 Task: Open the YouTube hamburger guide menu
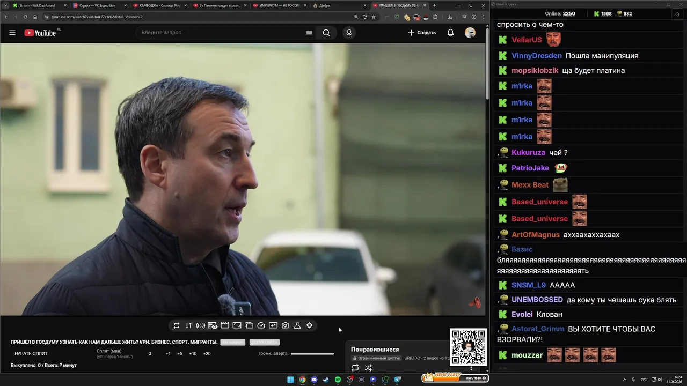coord(12,33)
